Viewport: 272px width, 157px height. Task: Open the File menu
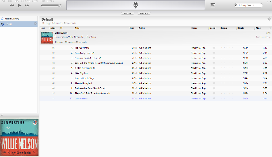pyautogui.click(x=3, y=1)
